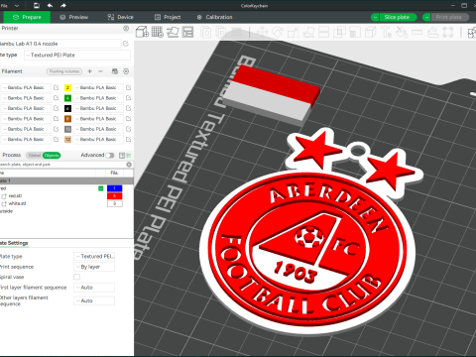The height and width of the screenshot is (357, 476).
Task: Select the Support painting tool
Action: point(355,33)
